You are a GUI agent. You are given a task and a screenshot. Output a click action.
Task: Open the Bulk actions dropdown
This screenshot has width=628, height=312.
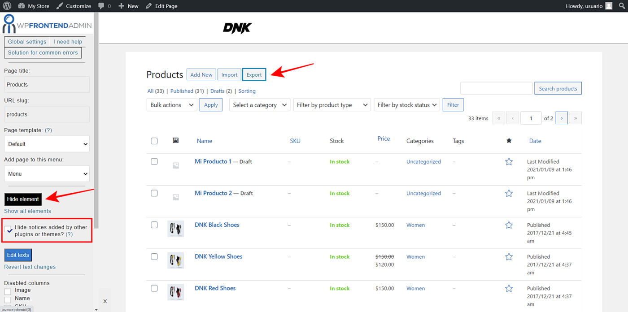click(172, 105)
